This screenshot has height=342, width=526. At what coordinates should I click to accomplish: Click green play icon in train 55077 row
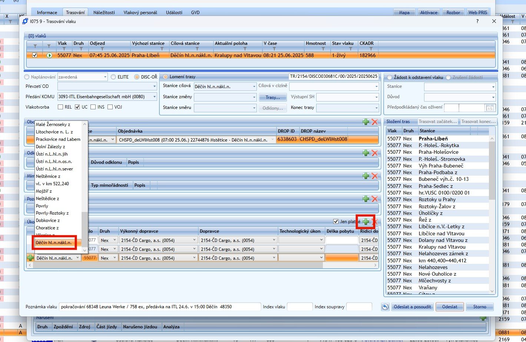tap(49, 55)
